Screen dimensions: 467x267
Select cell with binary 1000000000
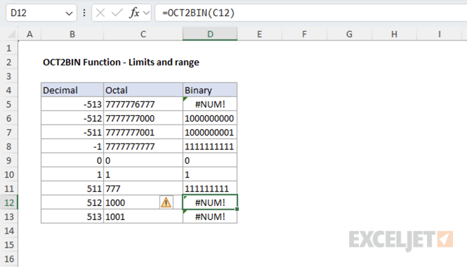[x=210, y=118]
